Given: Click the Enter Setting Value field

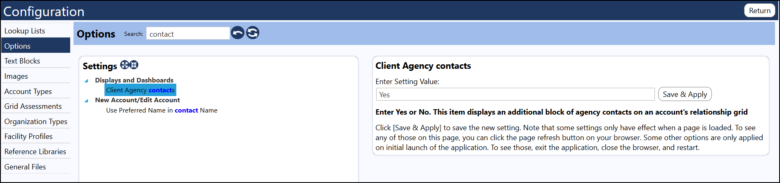Looking at the screenshot, I should pyautogui.click(x=515, y=94).
